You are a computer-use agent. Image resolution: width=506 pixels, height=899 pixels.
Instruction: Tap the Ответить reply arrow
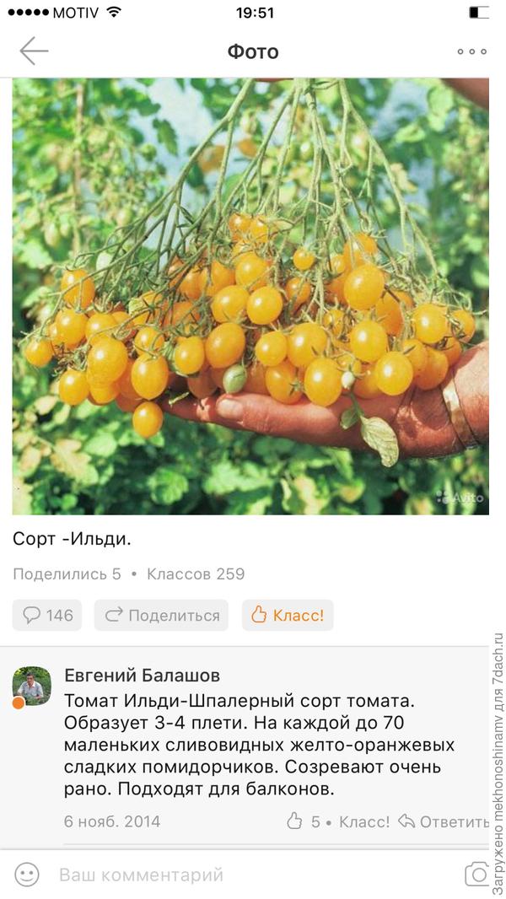coord(444,821)
